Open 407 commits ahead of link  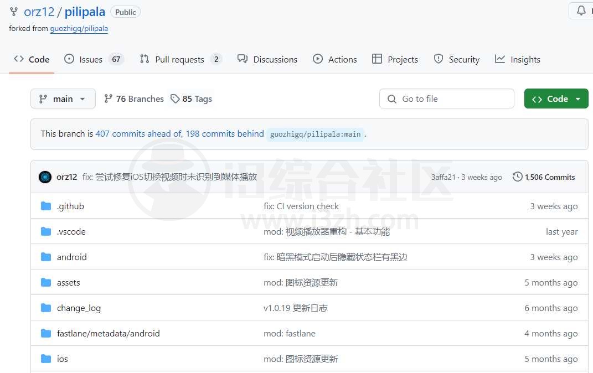(139, 133)
